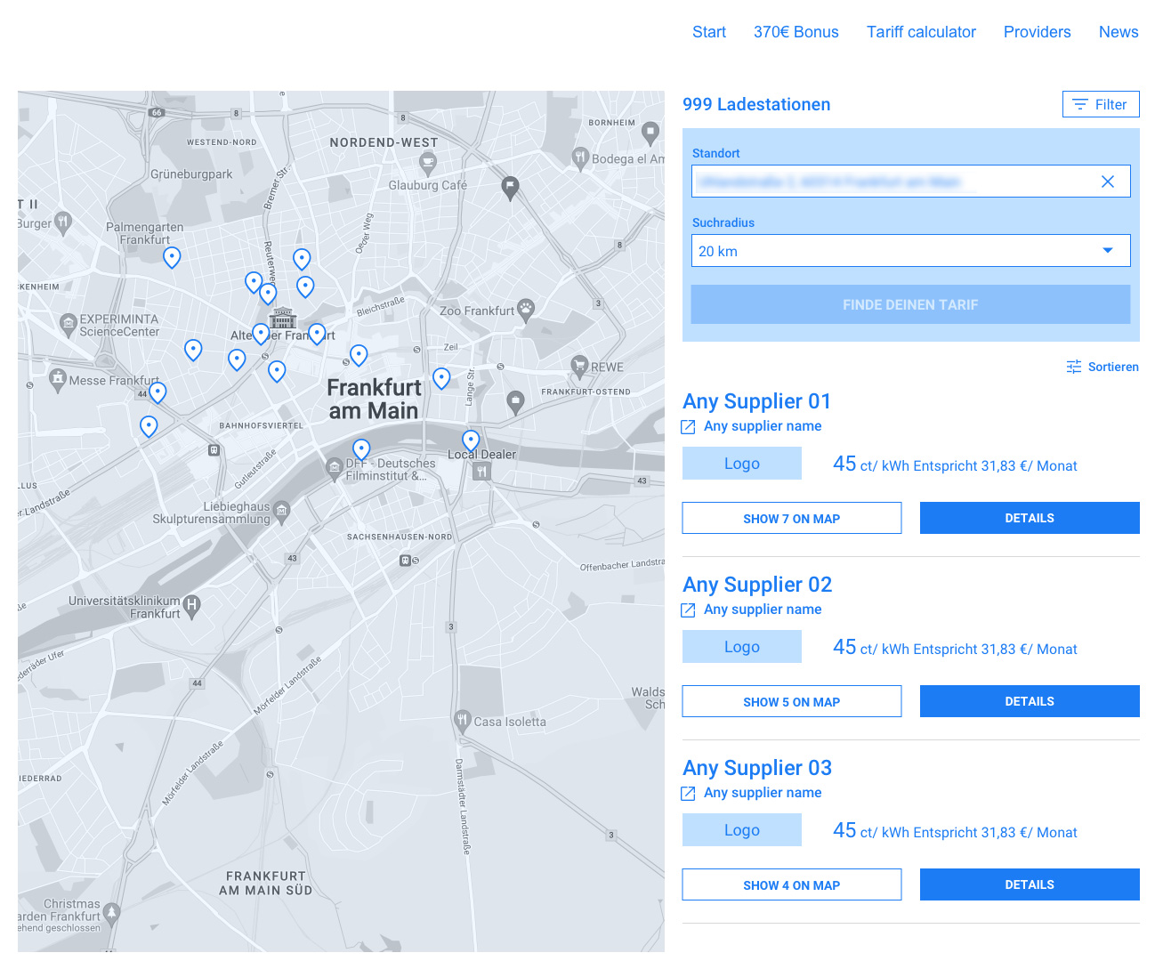The image size is (1155, 961).
Task: Select the map pin near Local Dealer
Action: pos(471,440)
